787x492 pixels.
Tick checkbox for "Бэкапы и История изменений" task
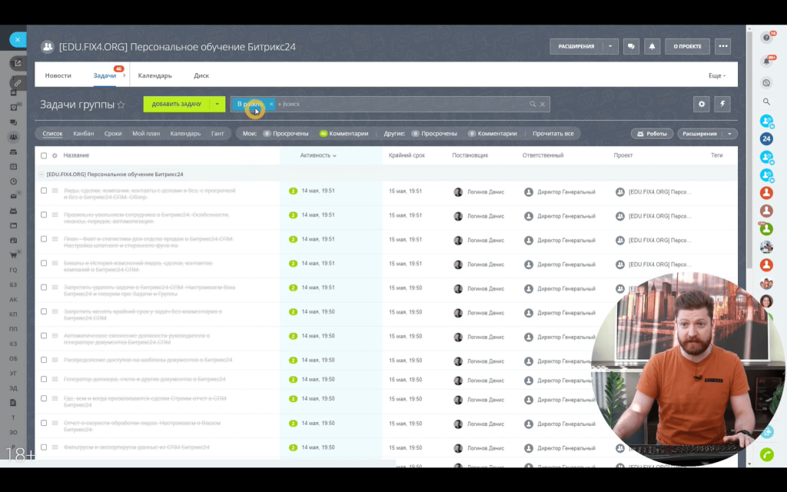click(44, 263)
